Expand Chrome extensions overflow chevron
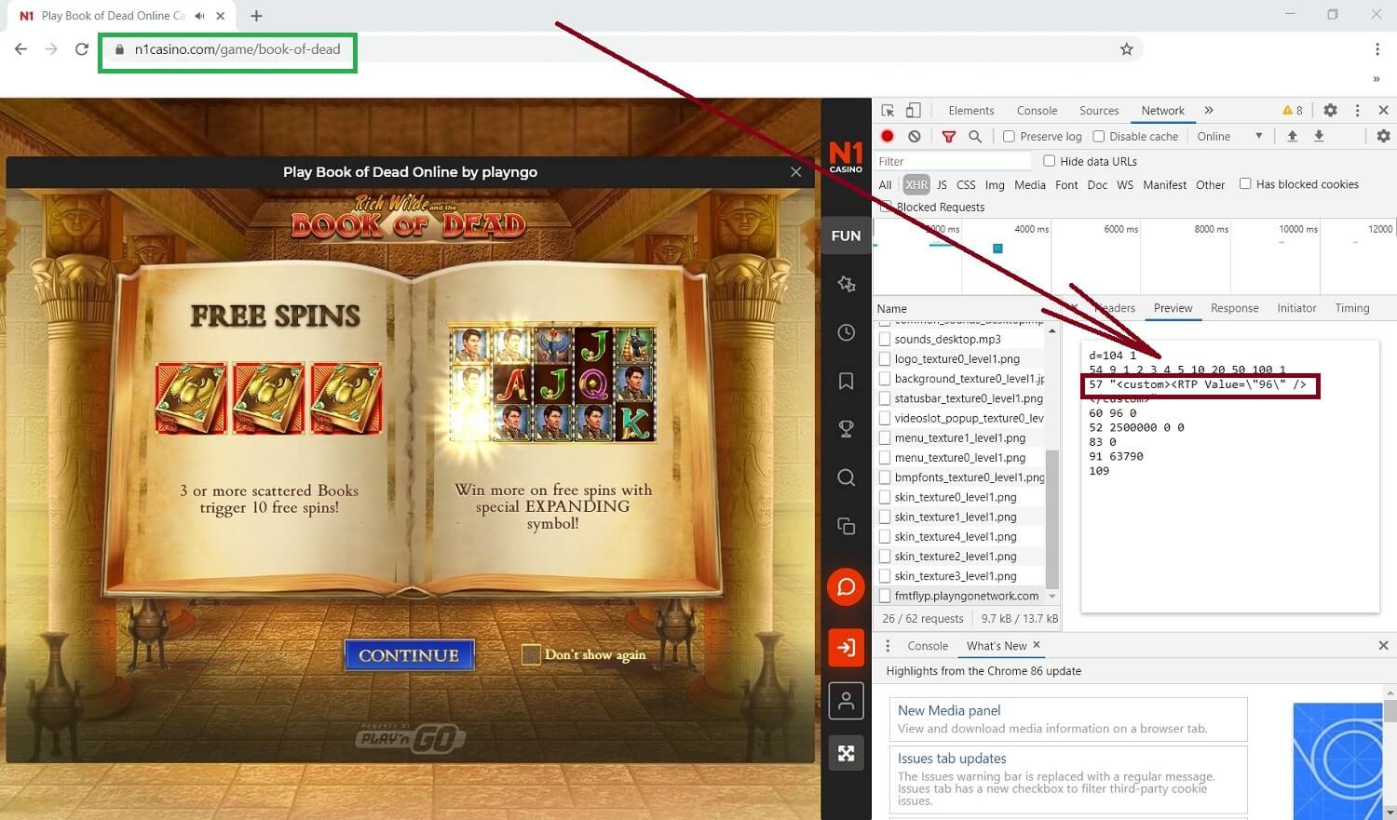This screenshot has width=1397, height=820. 1377,79
